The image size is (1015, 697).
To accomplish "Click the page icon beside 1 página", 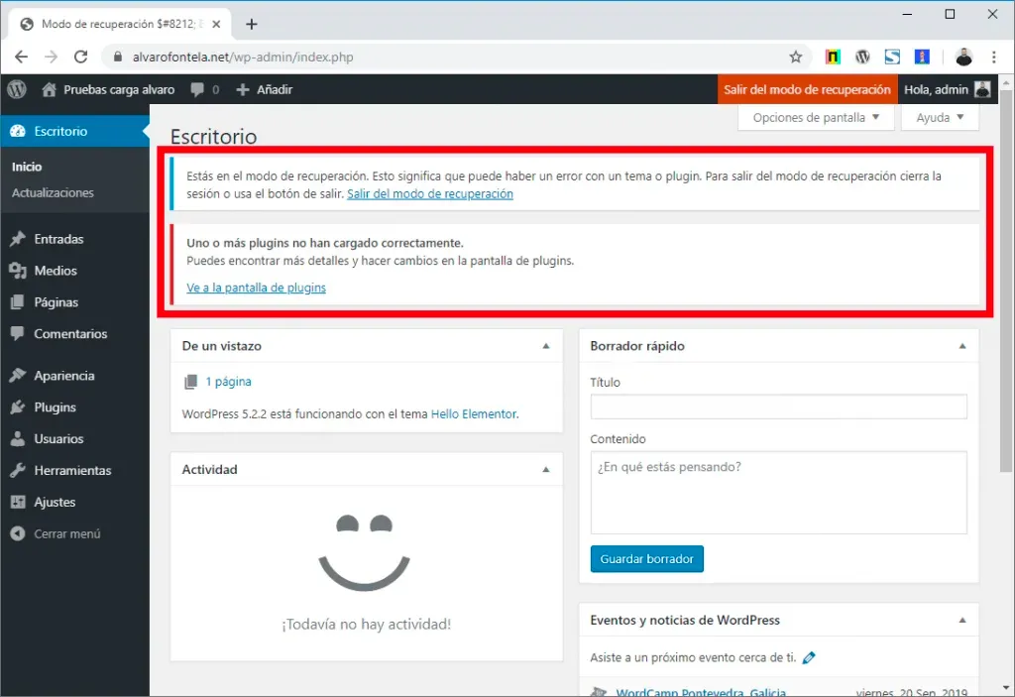I will (x=190, y=382).
